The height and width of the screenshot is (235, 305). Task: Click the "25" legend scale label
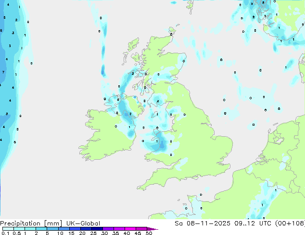pyautogui.click(x=93, y=233)
